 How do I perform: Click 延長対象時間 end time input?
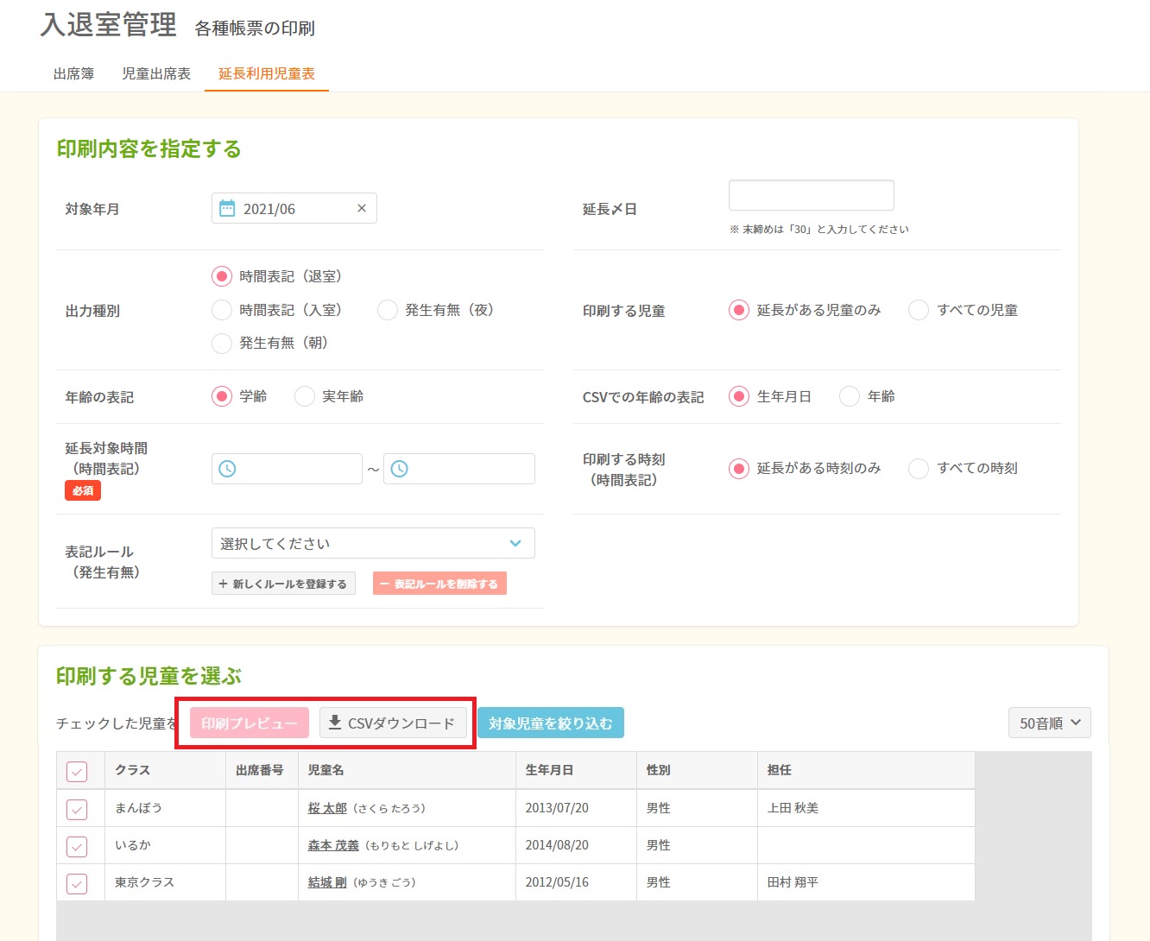(459, 469)
